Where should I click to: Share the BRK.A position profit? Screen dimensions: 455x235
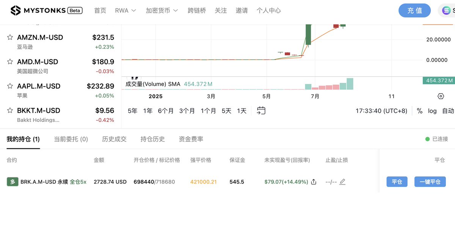pos(314,182)
